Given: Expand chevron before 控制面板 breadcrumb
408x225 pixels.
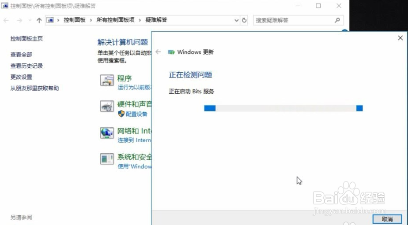Looking at the screenshot, I should pos(58,20).
